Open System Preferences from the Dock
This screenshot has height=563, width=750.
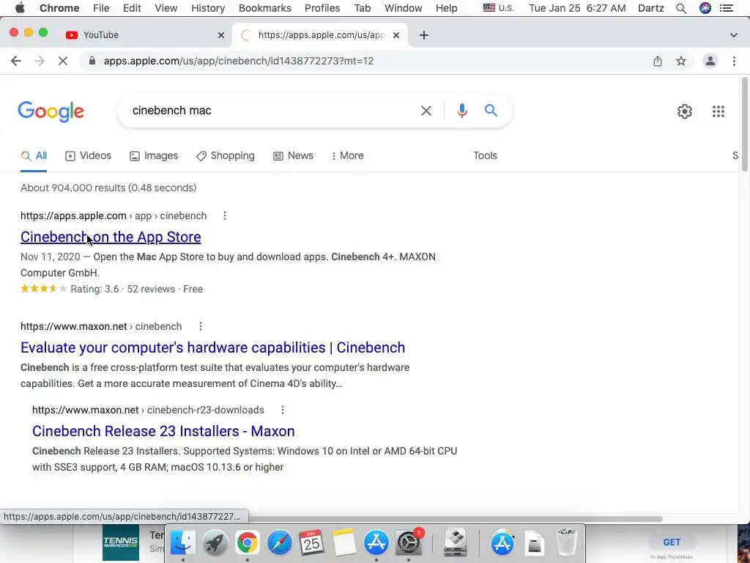409,543
